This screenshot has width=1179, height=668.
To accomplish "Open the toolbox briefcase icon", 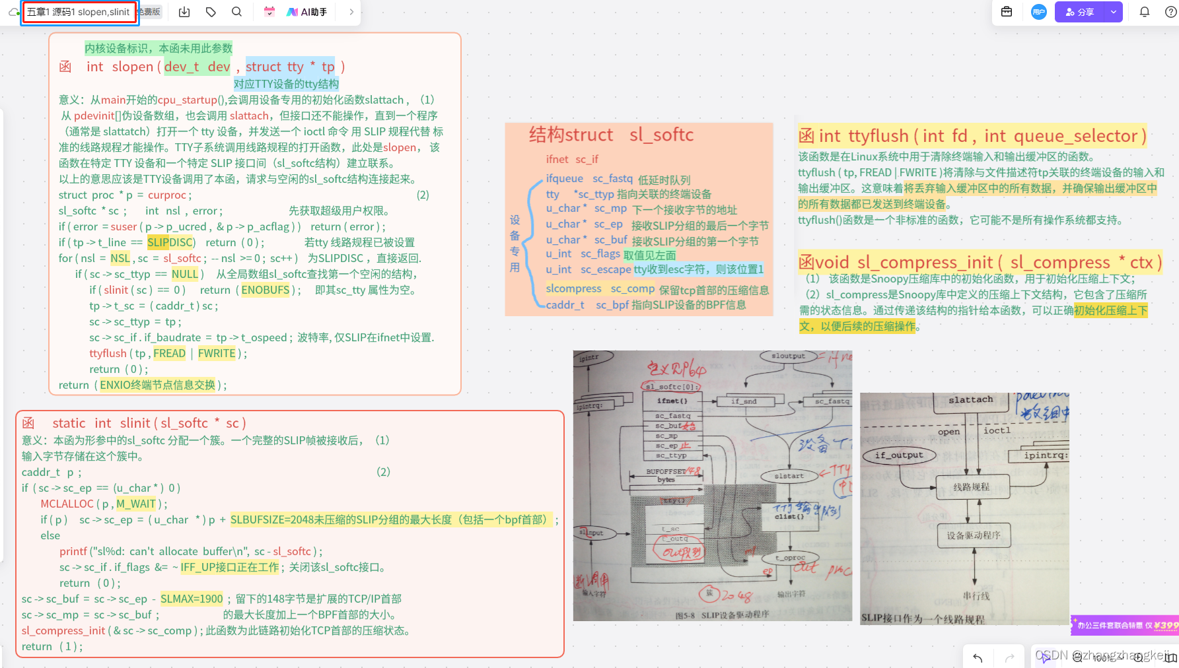I will click(1007, 12).
